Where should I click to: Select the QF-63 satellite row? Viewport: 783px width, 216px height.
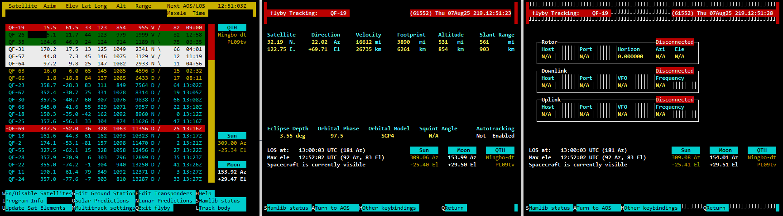[105, 71]
